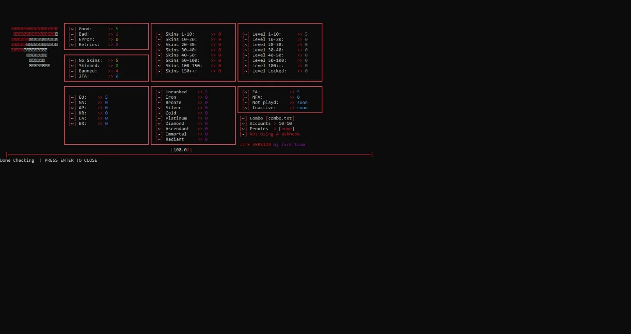Select the "BR:" region label

[82, 124]
